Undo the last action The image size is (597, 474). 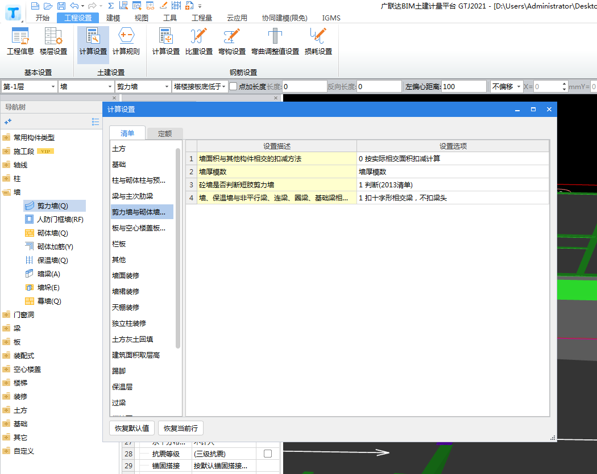[x=74, y=6]
